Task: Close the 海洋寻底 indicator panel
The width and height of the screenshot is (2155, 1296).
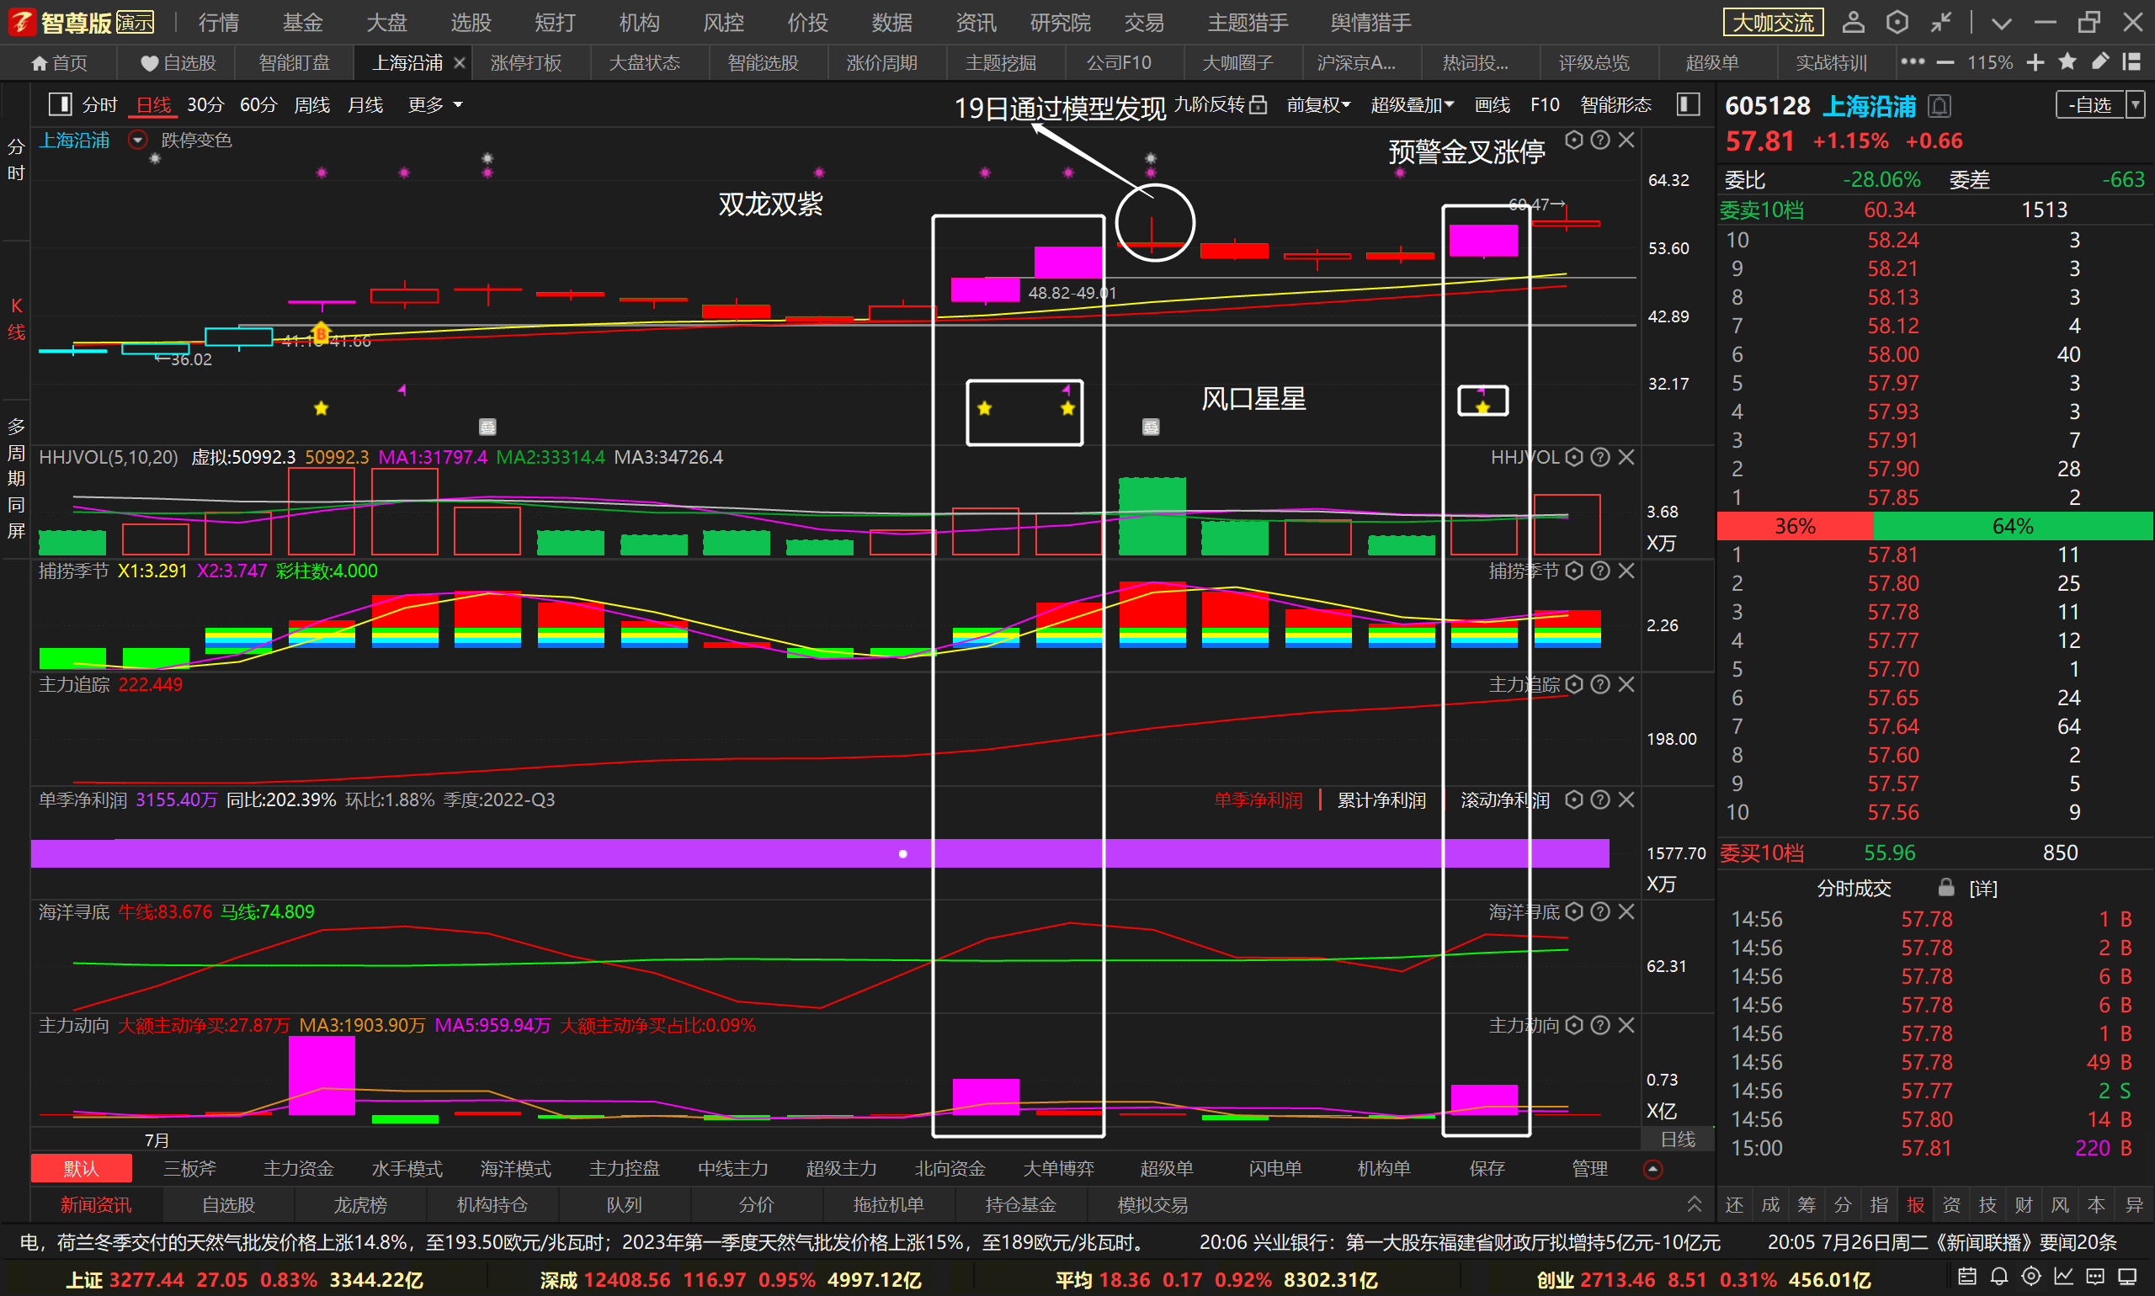Action: 1626,911
